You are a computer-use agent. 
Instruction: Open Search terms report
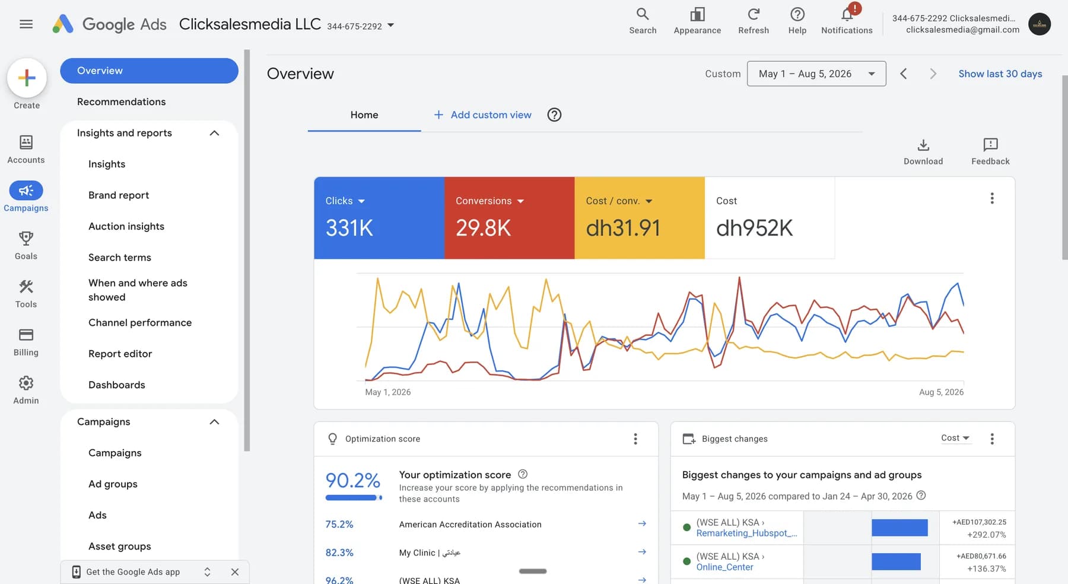point(120,258)
